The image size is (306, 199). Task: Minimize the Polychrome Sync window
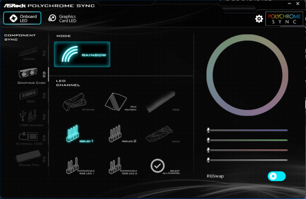tap(289, 4)
